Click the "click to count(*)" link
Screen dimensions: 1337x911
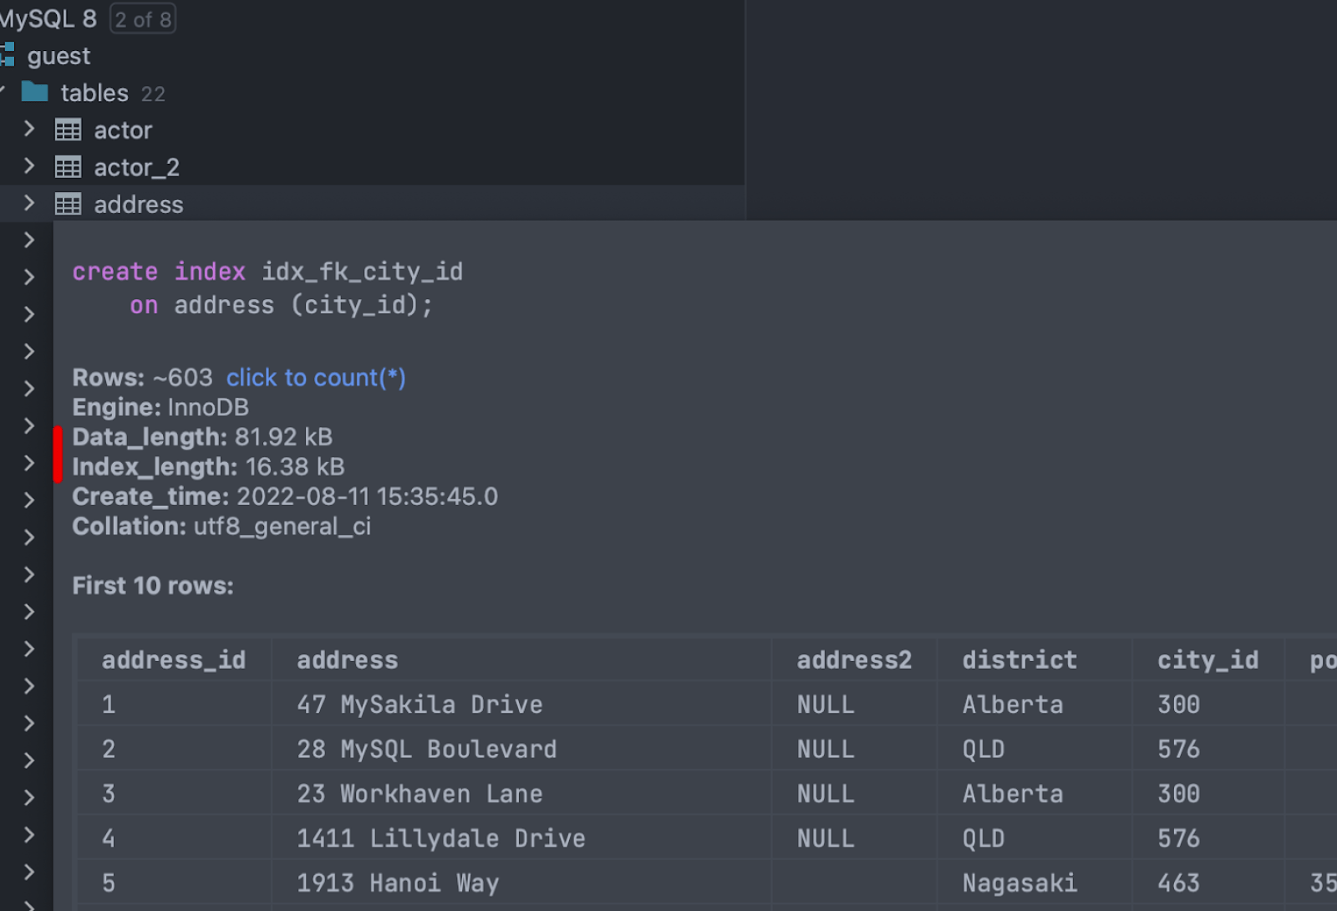[x=315, y=378]
